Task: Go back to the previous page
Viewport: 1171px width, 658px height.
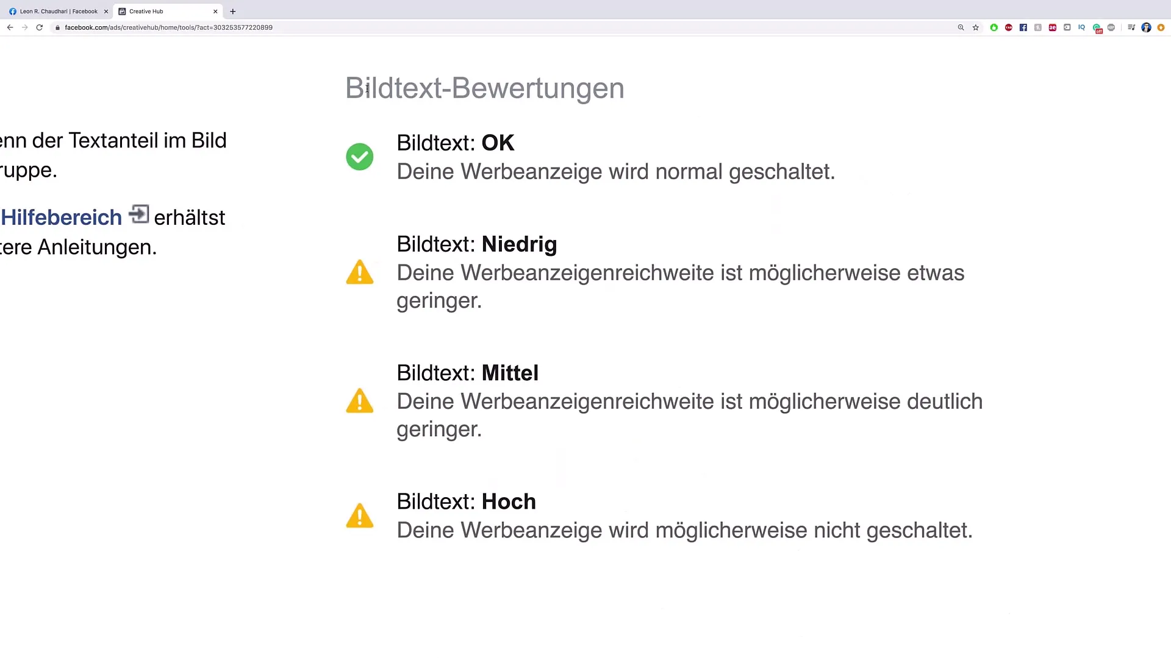Action: [x=10, y=27]
